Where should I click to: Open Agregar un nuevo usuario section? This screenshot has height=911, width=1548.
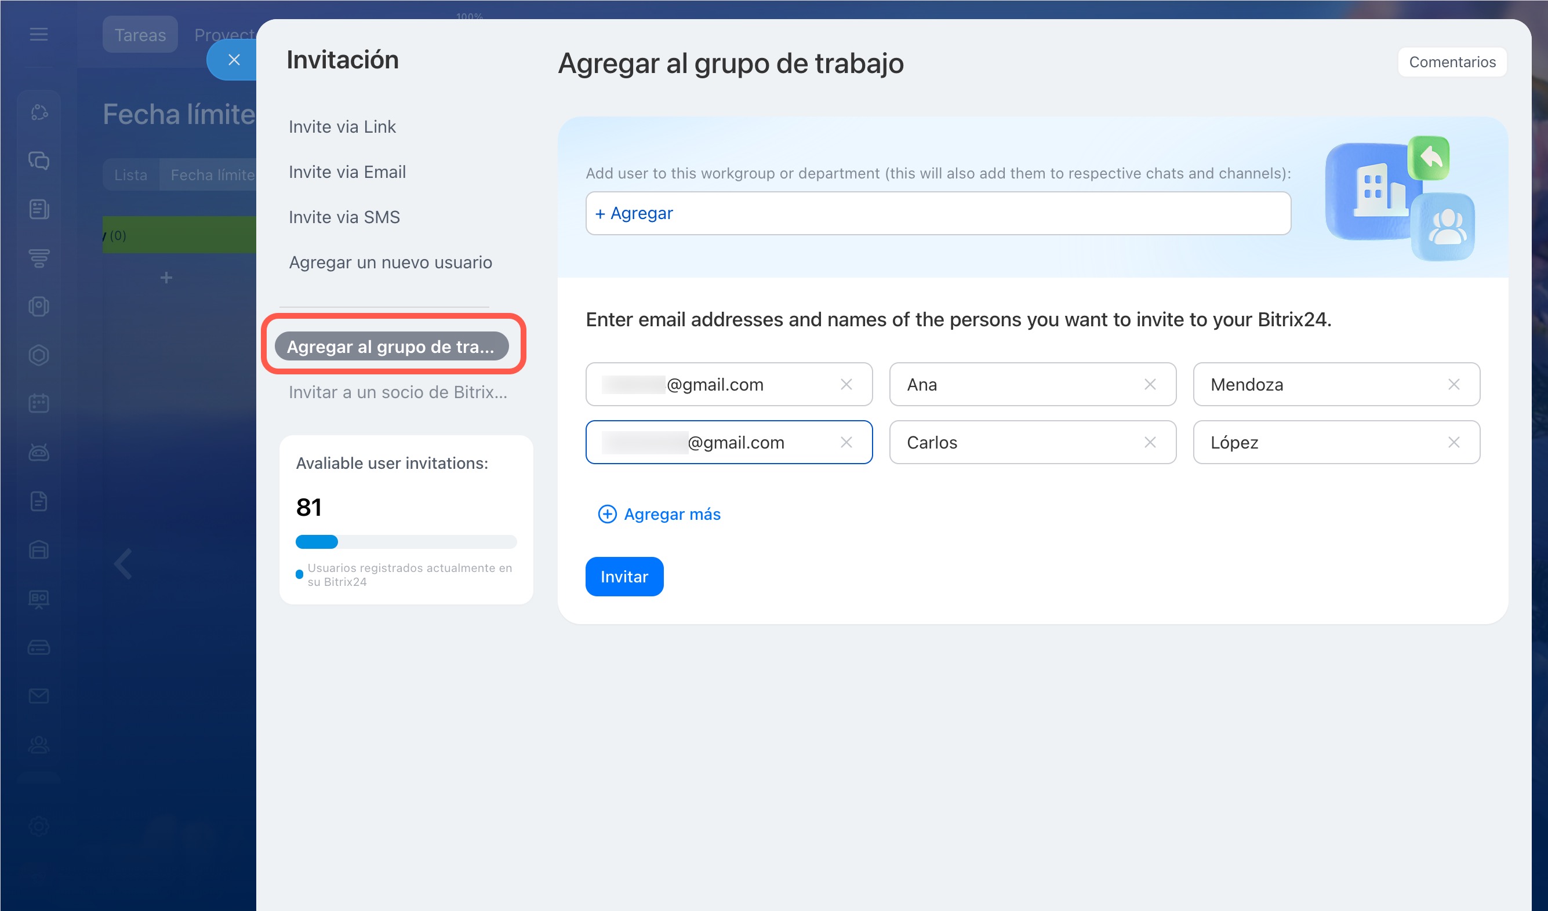(x=390, y=263)
